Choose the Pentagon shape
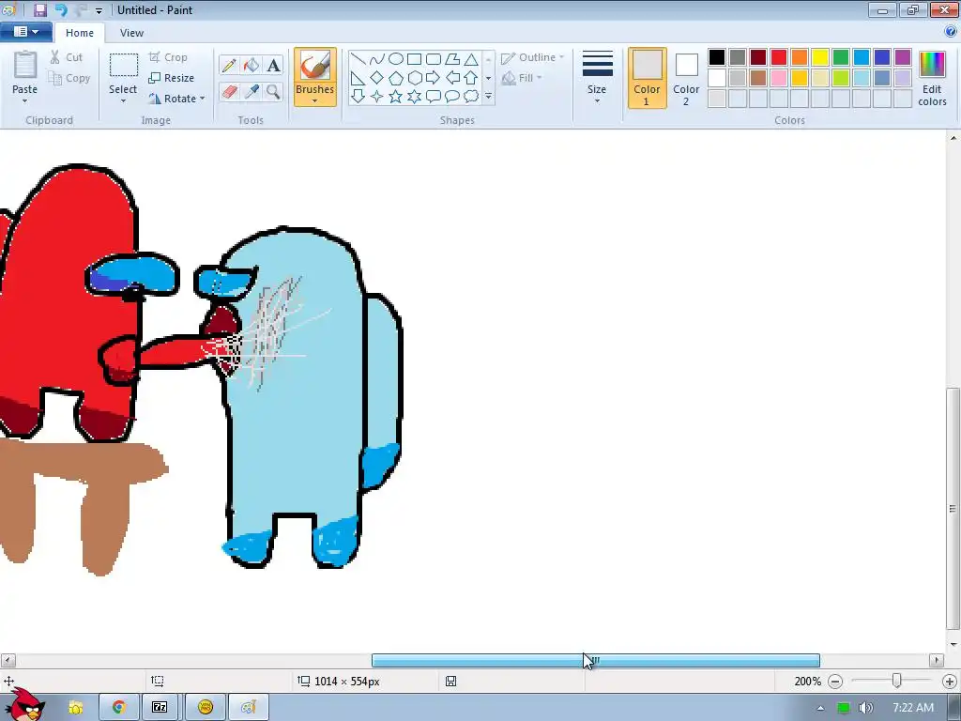 (396, 78)
